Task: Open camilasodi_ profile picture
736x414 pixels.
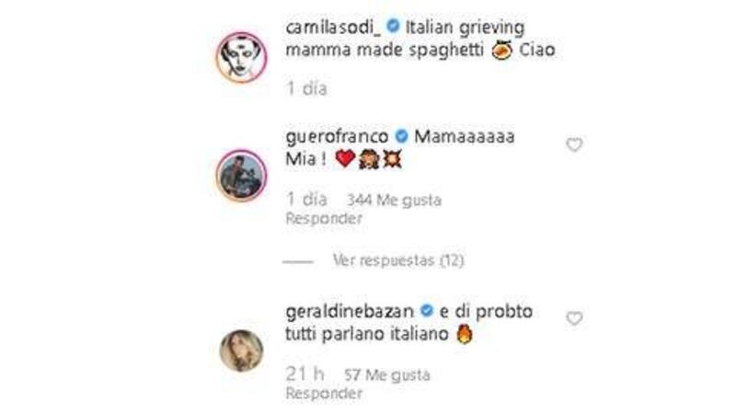Action: point(241,58)
